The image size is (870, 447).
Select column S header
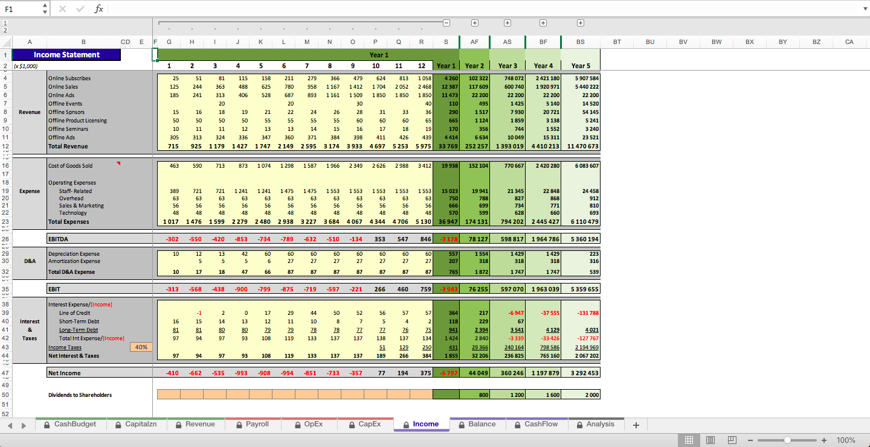[446, 42]
